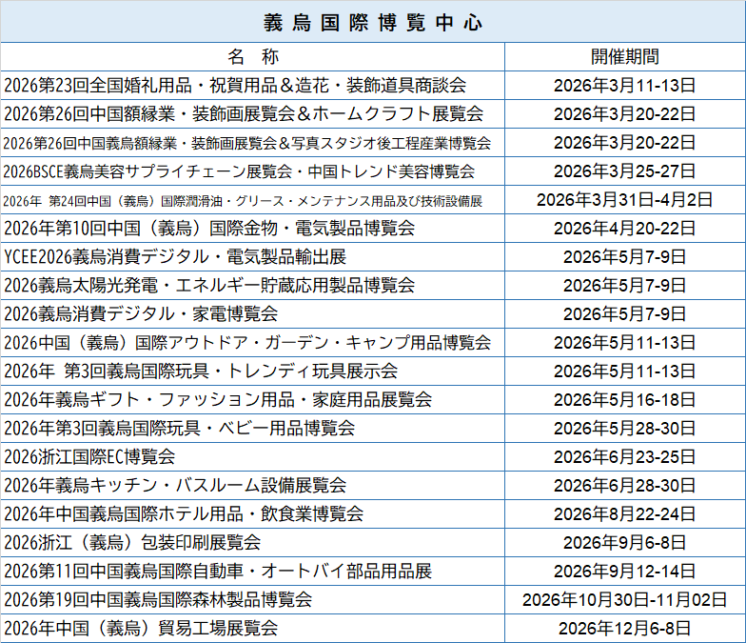Select the 義烏キッチン・バスルーム設備展覧会 row
746x643 pixels.
click(175, 486)
